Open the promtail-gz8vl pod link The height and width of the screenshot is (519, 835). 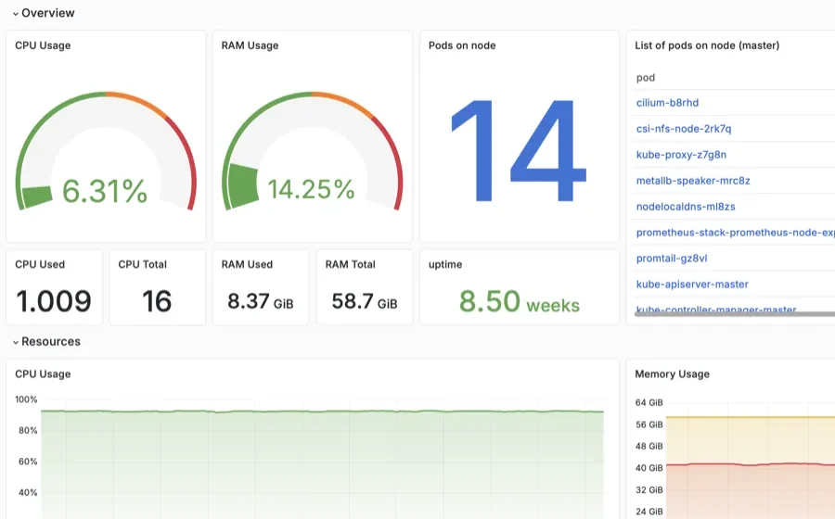(672, 259)
